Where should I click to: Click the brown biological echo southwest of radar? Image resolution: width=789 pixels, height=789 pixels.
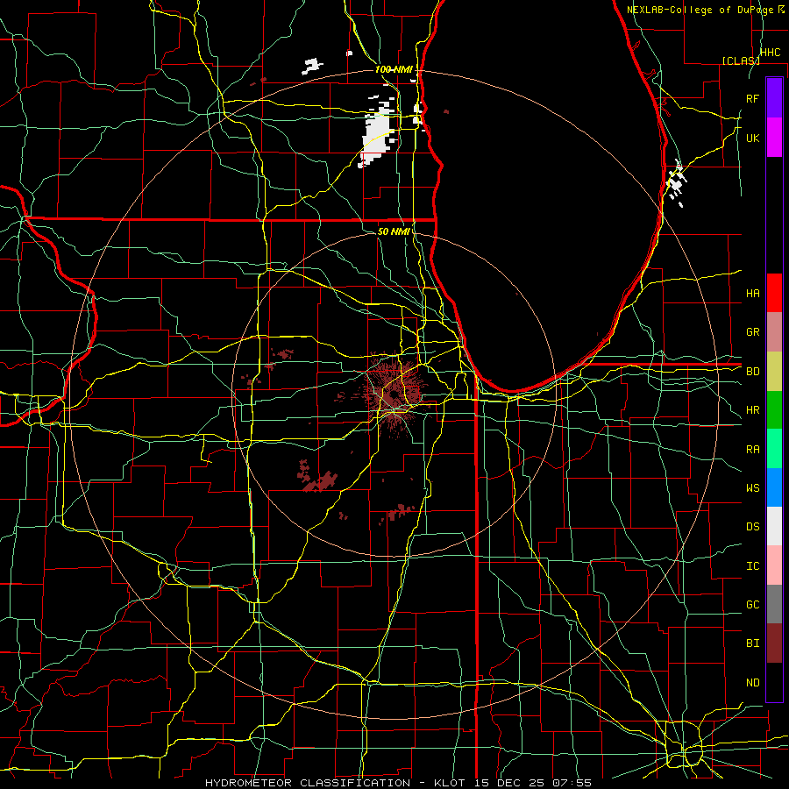click(x=317, y=477)
